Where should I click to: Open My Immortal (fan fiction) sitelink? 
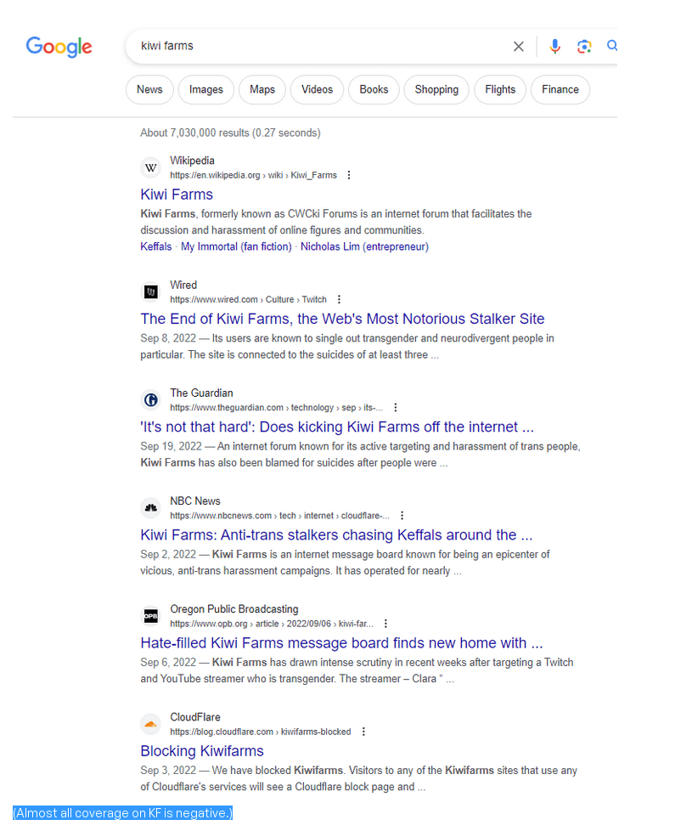236,246
